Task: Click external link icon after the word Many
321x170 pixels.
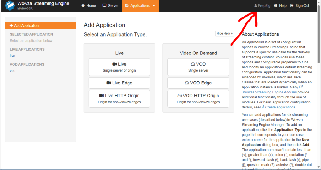Action: (301, 87)
